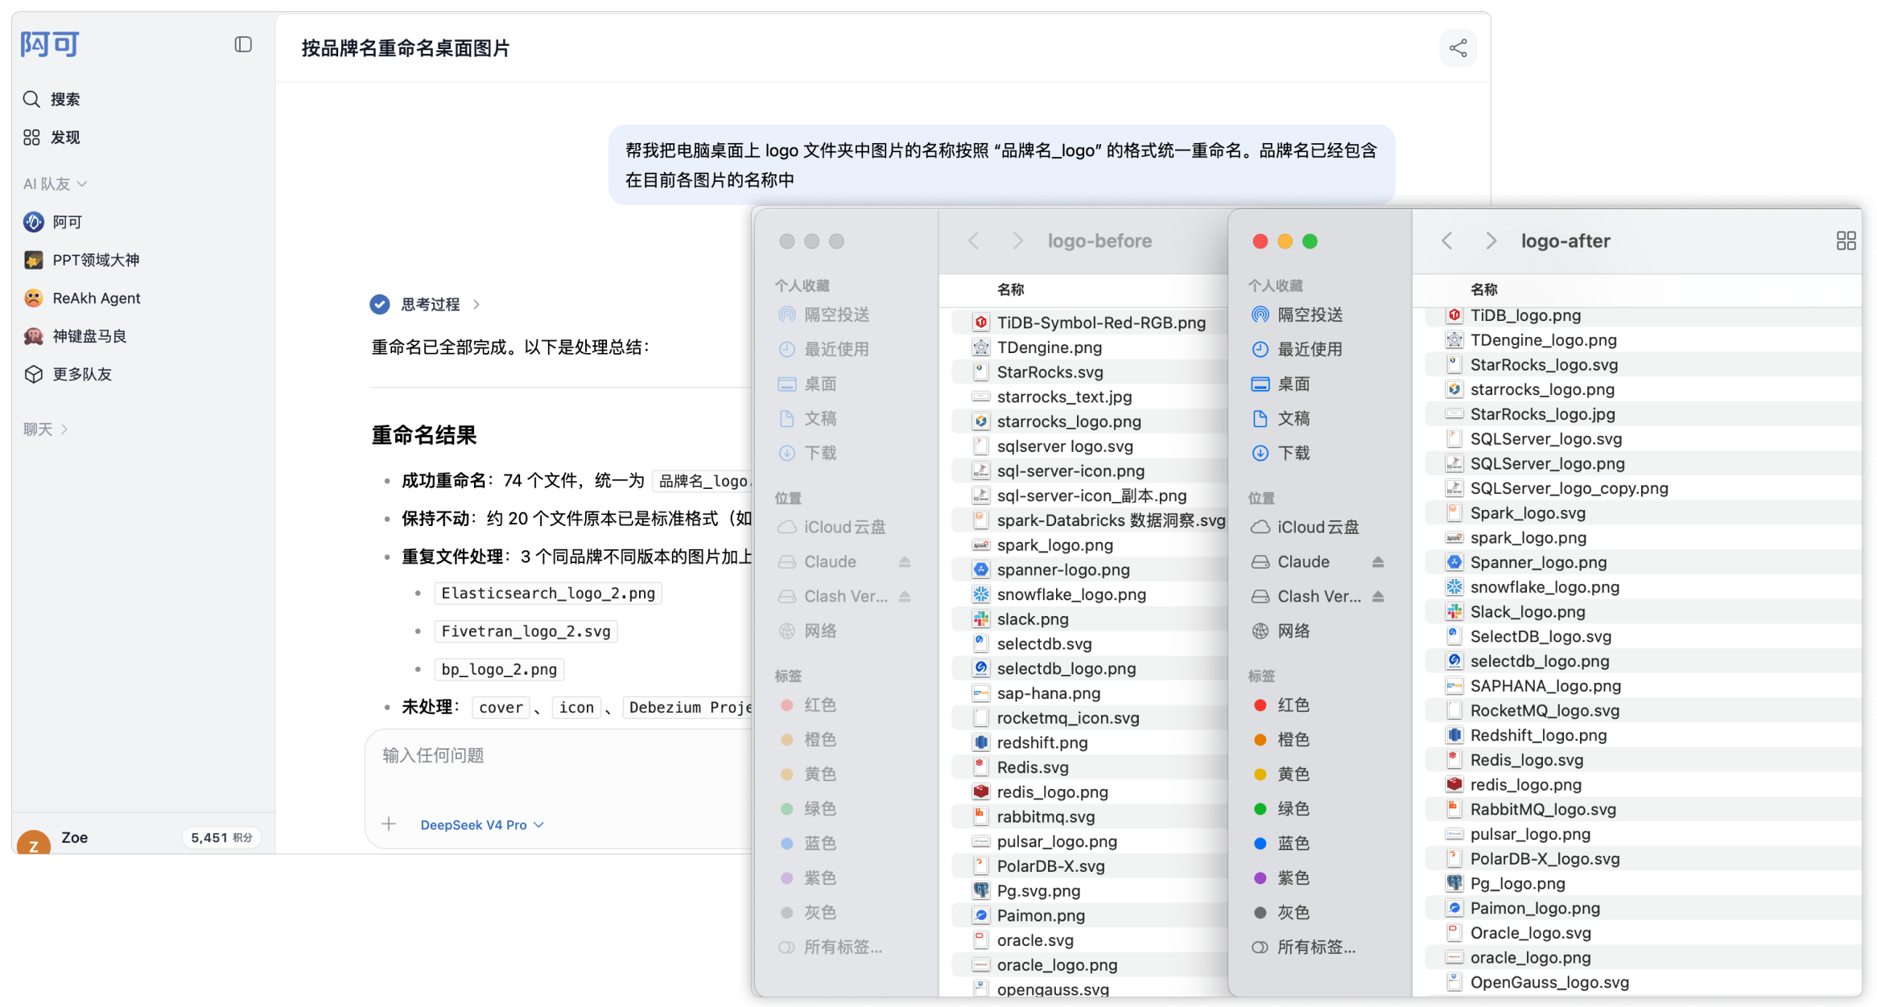Click the 阿可 logo
Image resolution: width=1877 pixels, height=1007 pixels.
click(50, 44)
